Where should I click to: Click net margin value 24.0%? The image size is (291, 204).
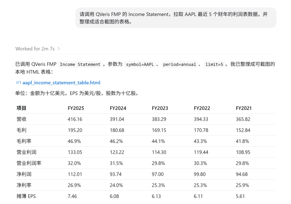click(116, 185)
